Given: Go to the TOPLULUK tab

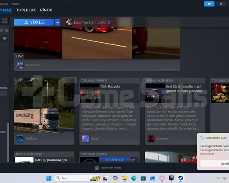Looking at the screenshot, I should [26, 10].
